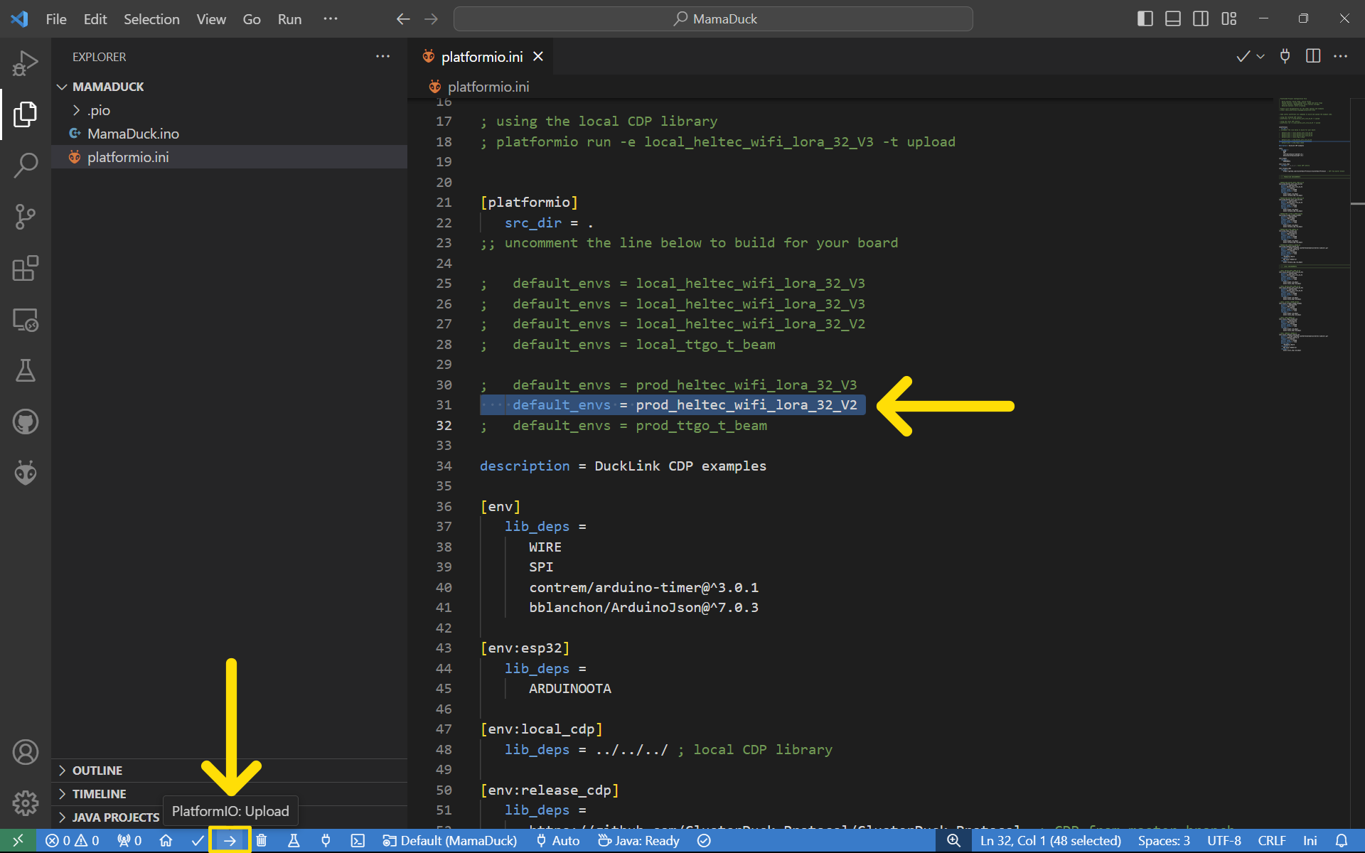Close the platformio.ini tab
The height and width of the screenshot is (853, 1365).
coord(538,56)
